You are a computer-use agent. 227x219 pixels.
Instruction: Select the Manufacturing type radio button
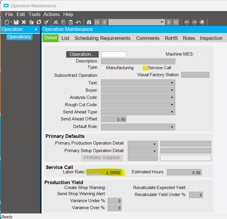point(103,68)
